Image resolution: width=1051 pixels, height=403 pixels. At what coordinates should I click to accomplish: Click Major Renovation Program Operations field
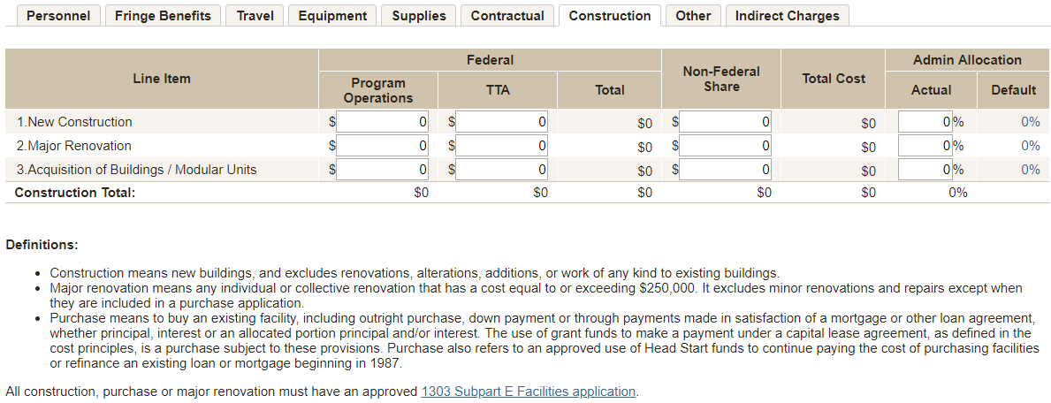coord(383,146)
